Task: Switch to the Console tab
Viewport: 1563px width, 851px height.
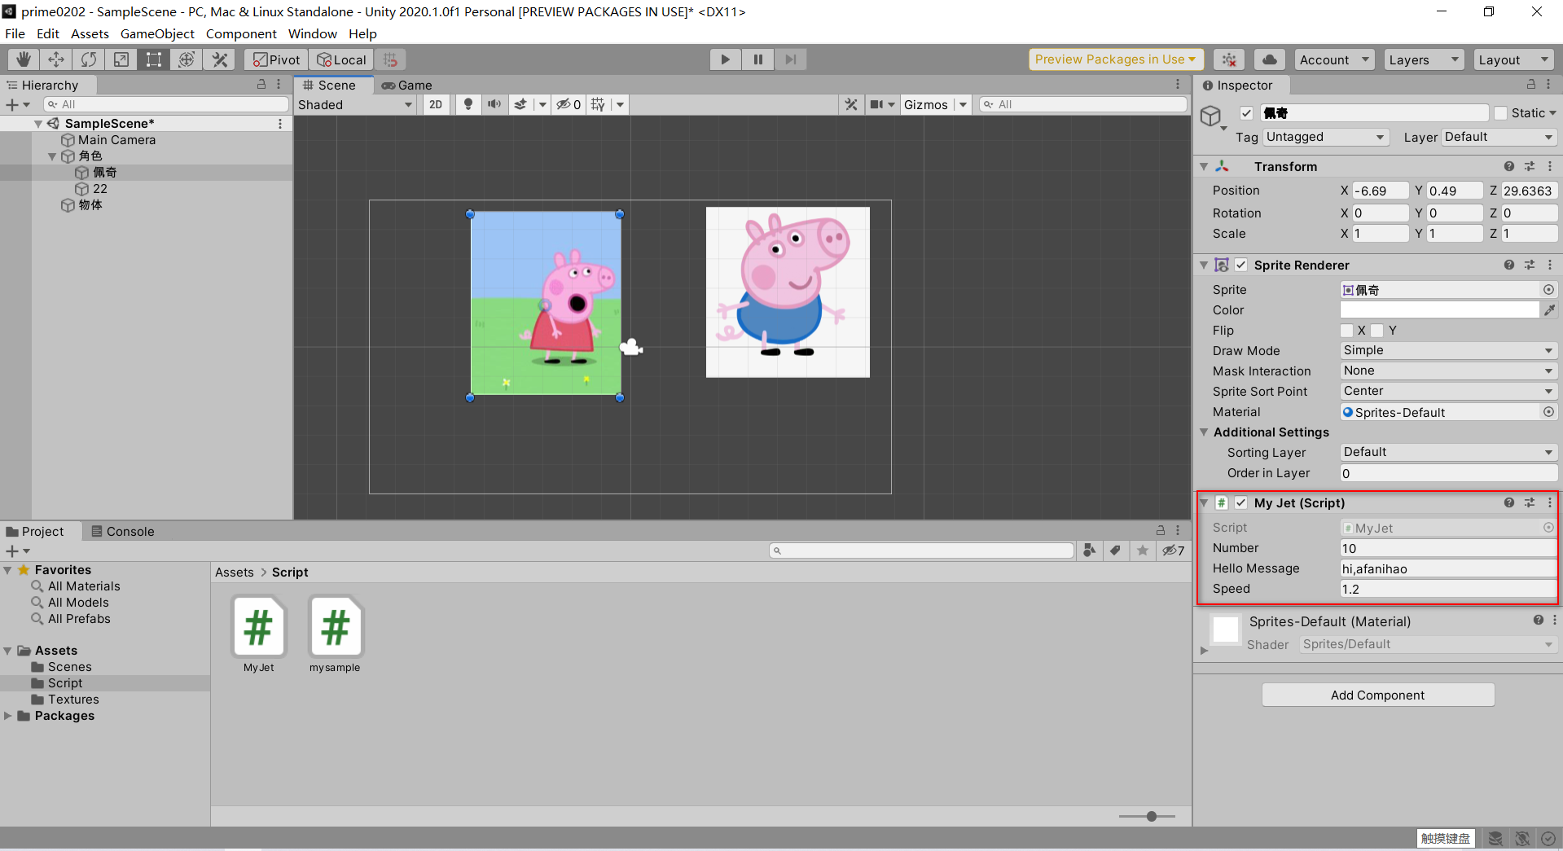Action: (x=123, y=531)
